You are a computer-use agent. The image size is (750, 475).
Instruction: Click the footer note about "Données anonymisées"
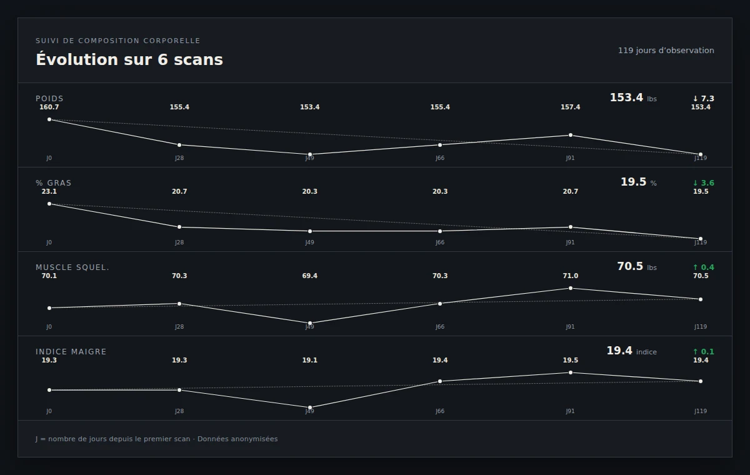coord(157,439)
